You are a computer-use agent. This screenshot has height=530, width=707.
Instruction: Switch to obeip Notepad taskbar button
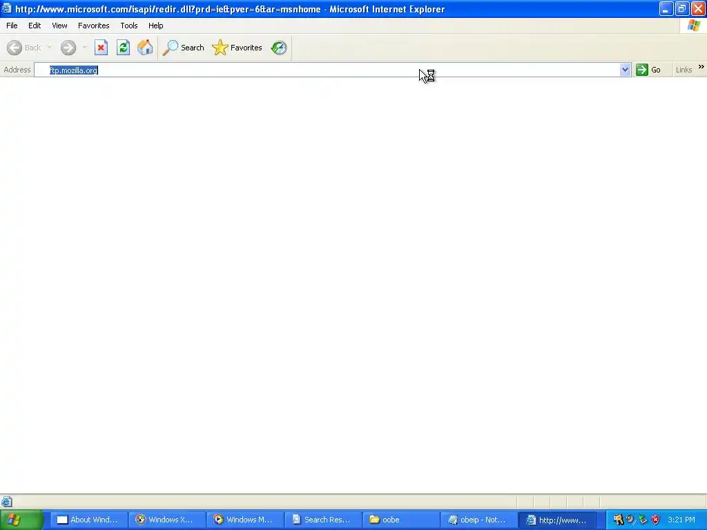pos(478,520)
